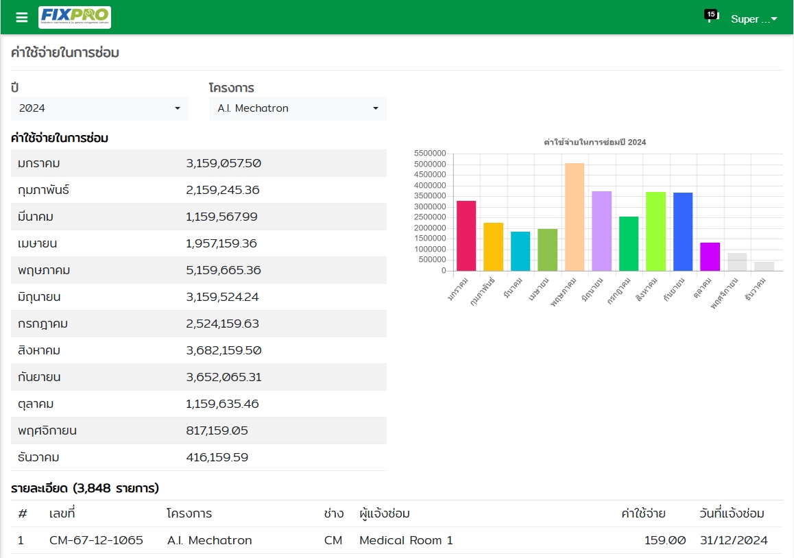
Task: Click the pink January bar in chart
Action: pos(466,236)
